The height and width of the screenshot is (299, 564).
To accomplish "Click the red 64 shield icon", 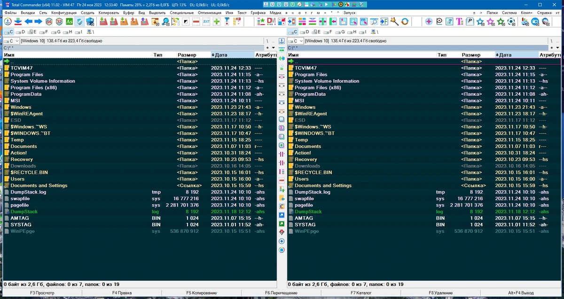I will pos(49,22).
